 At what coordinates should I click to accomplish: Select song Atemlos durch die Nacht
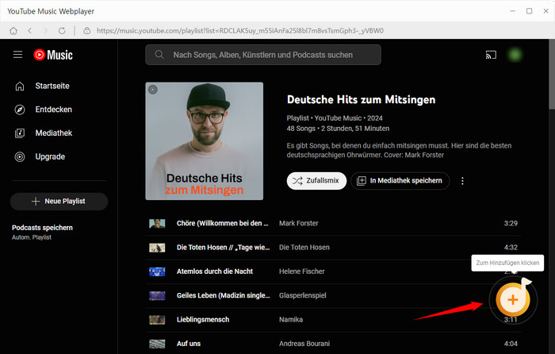[x=215, y=271]
